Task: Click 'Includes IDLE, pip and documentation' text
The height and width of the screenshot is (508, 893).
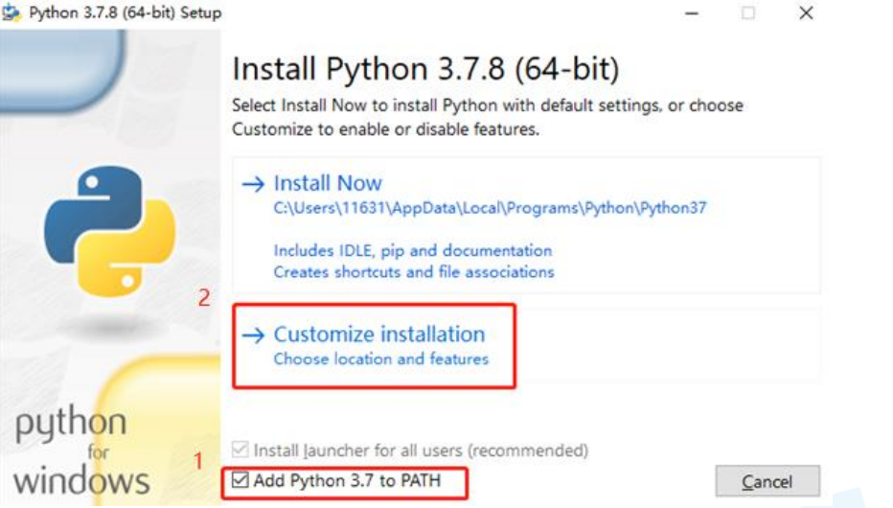Action: point(412,250)
